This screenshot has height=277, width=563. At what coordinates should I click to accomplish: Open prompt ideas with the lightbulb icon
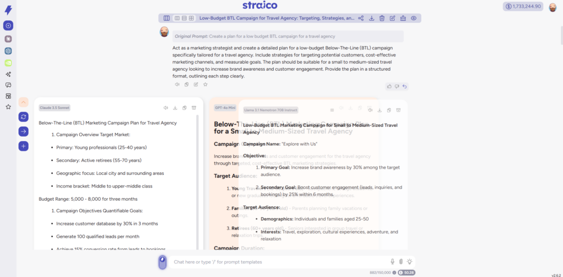point(409,262)
